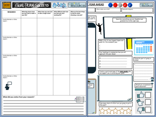Click the What makes you smile box
Image resolution: width=156 pixels, height=117 pixels.
pyautogui.click(x=108, y=10)
